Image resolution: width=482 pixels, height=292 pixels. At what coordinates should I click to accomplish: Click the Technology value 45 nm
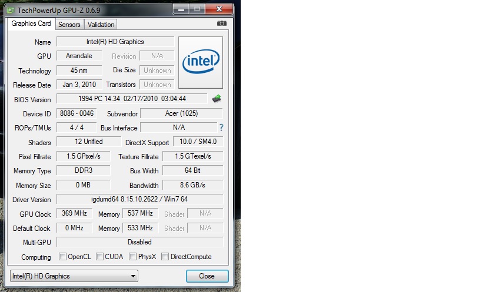tap(79, 71)
